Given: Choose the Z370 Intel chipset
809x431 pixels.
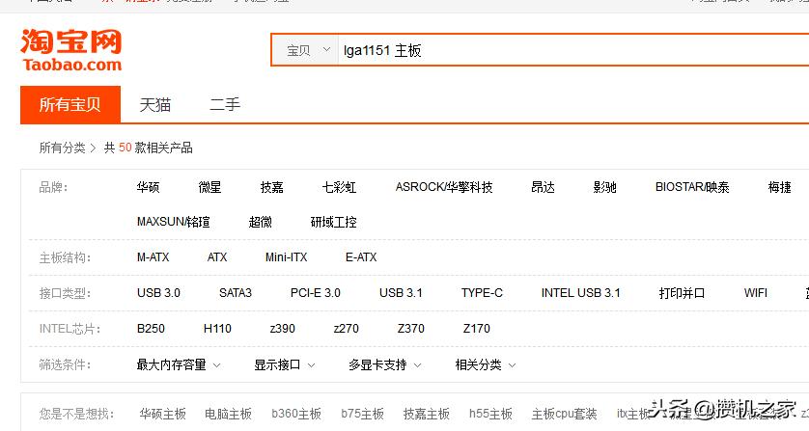Looking at the screenshot, I should 410,329.
